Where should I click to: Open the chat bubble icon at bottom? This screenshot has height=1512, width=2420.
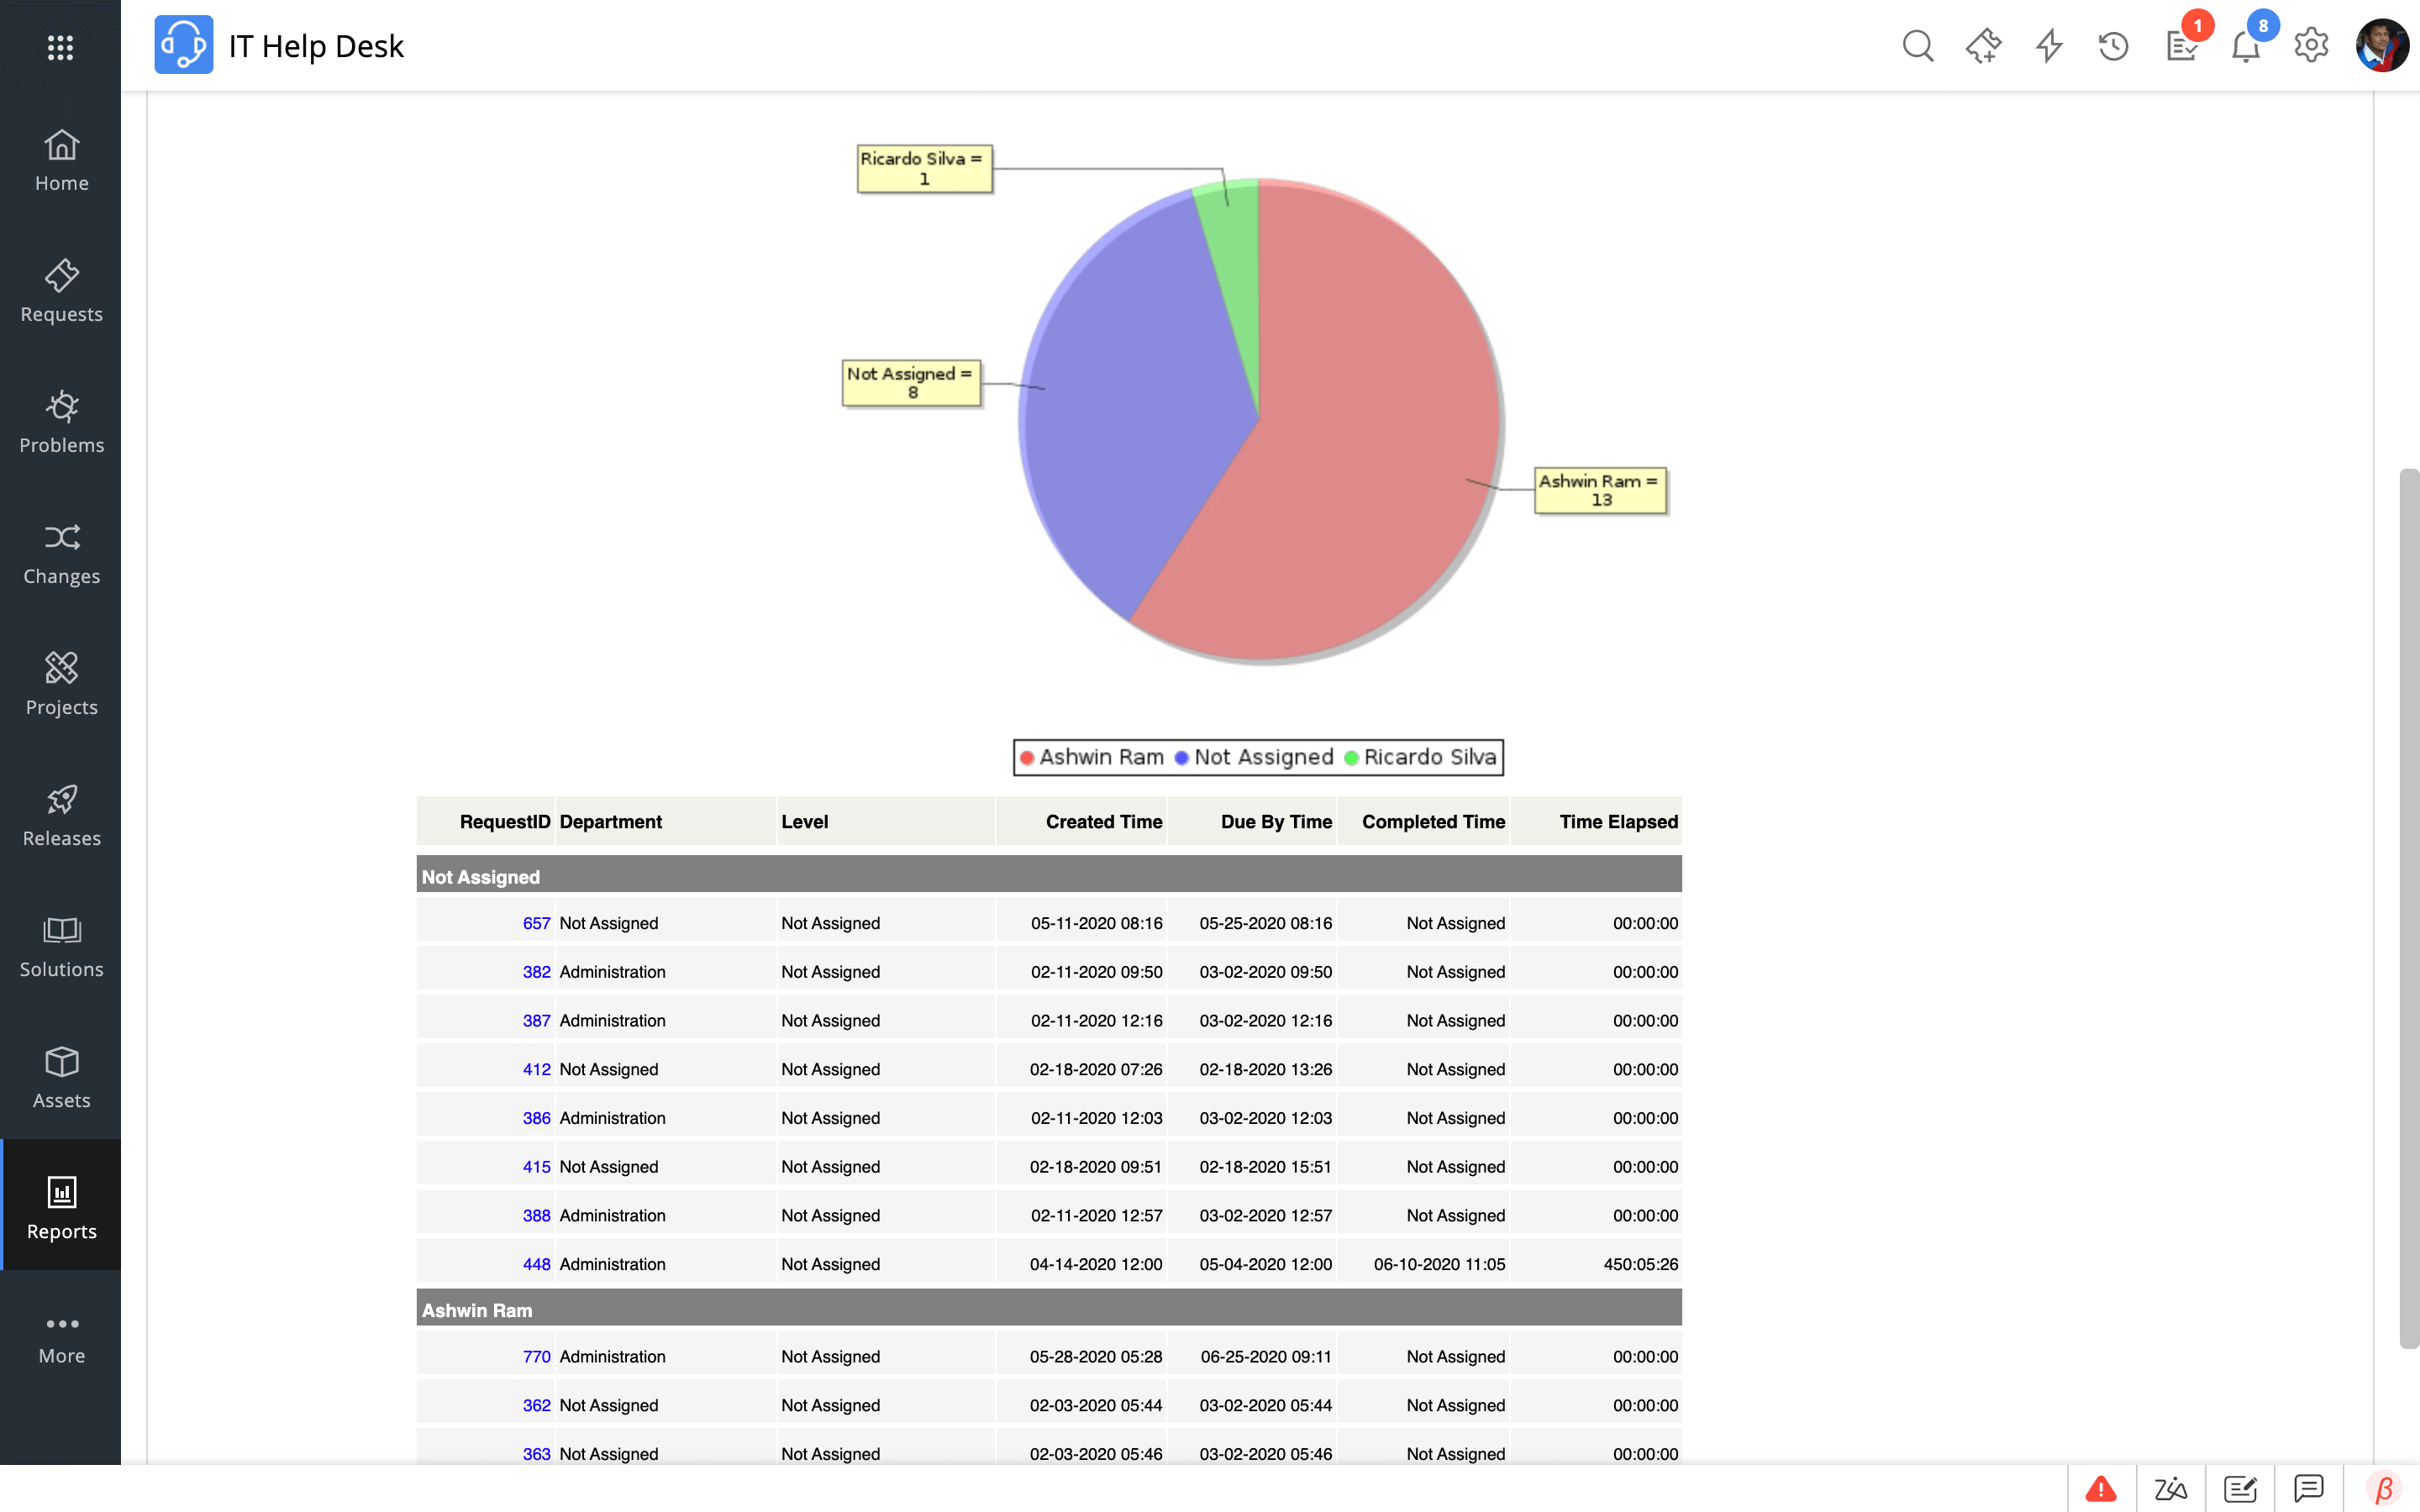(x=2309, y=1489)
